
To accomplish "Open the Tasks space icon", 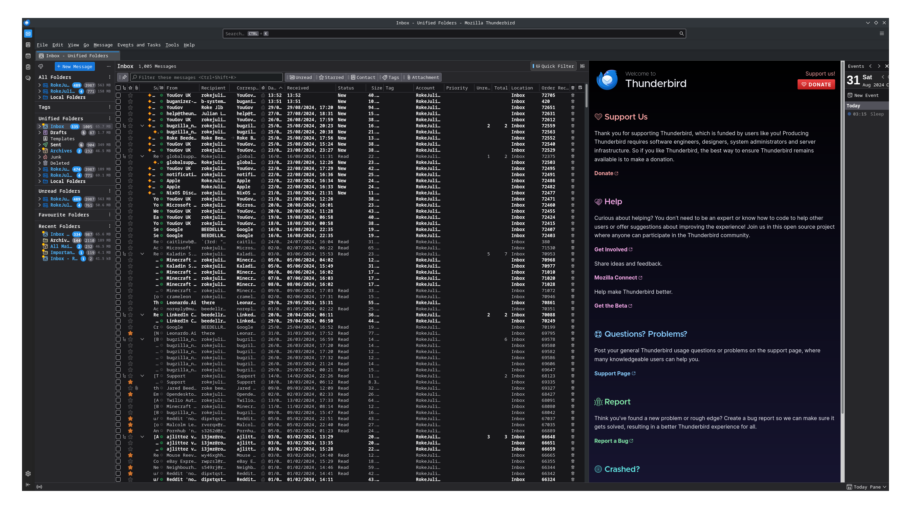I will (x=28, y=67).
